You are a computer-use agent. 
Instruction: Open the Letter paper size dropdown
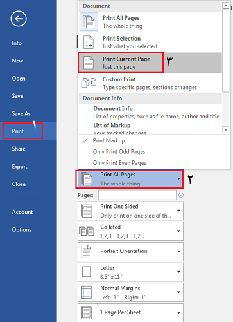pos(130,272)
